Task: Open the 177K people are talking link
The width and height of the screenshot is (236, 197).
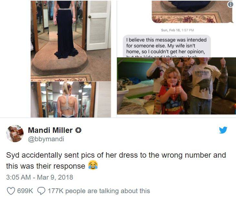Action: (99, 191)
